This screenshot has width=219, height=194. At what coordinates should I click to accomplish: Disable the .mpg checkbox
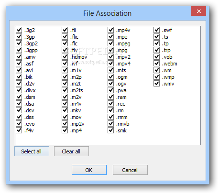[111, 50]
